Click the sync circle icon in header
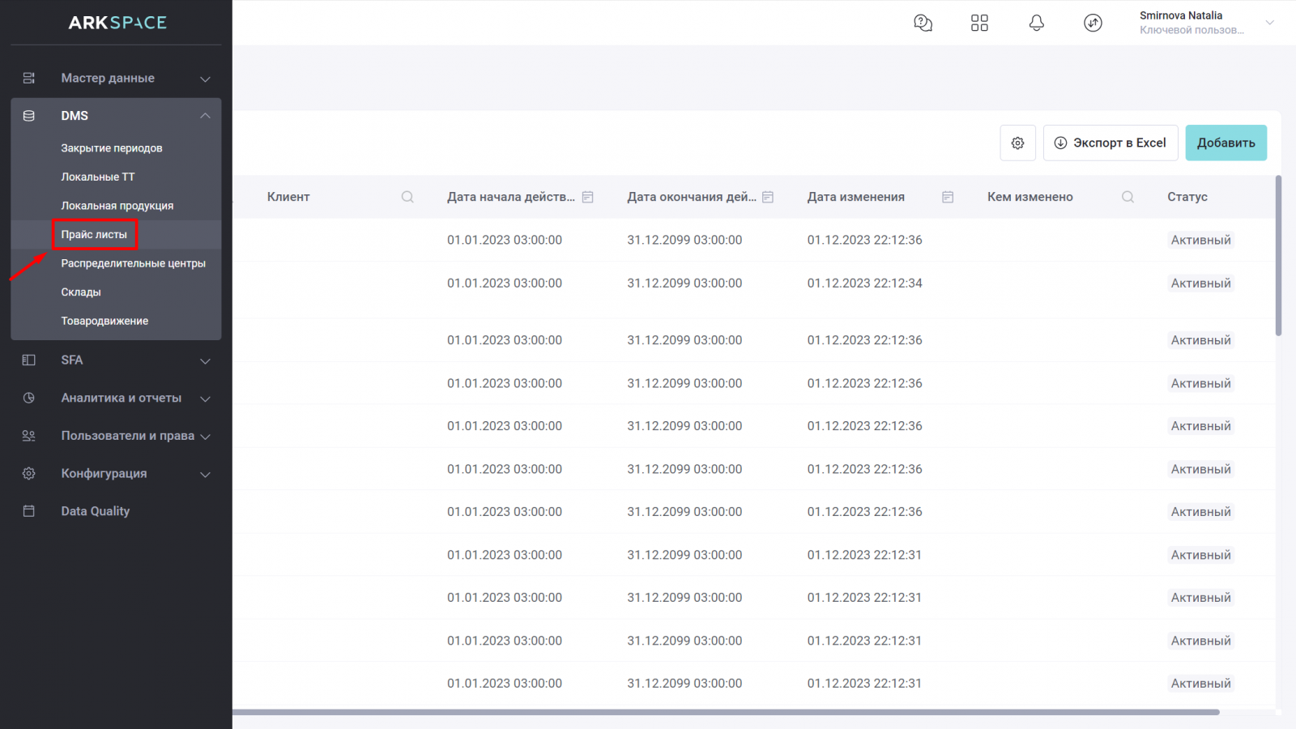The image size is (1296, 729). pos(1093,23)
